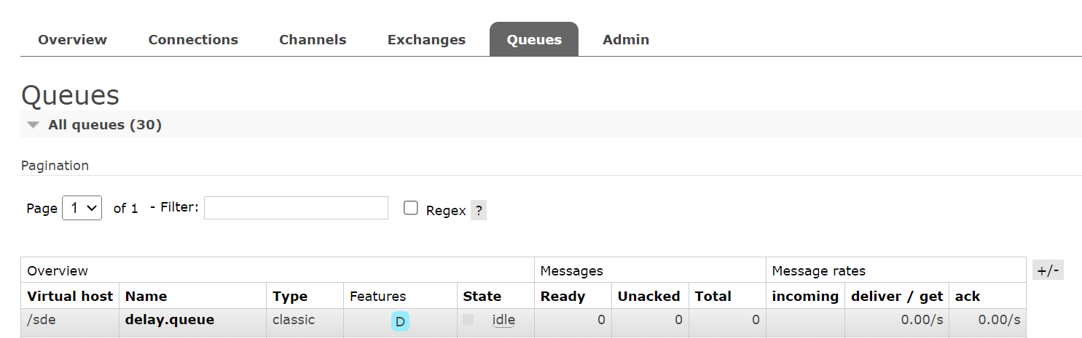Open the delay.queue queue link
This screenshot has height=338, width=1082.
170,319
